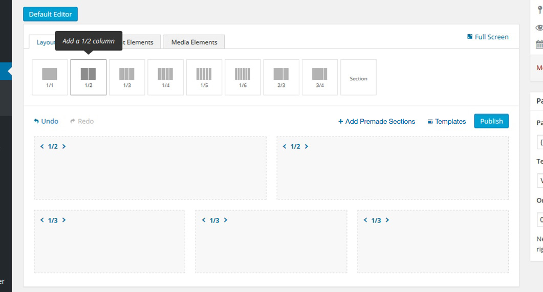Add a 1/2 column layout element
This screenshot has height=292, width=543.
point(89,77)
